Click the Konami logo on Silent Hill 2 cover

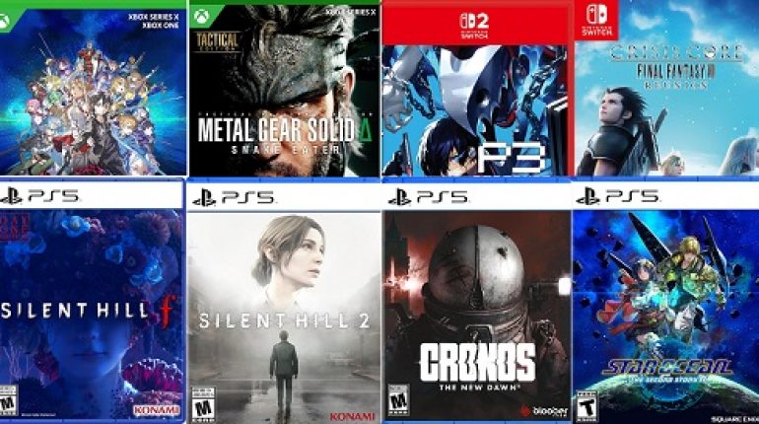click(353, 416)
